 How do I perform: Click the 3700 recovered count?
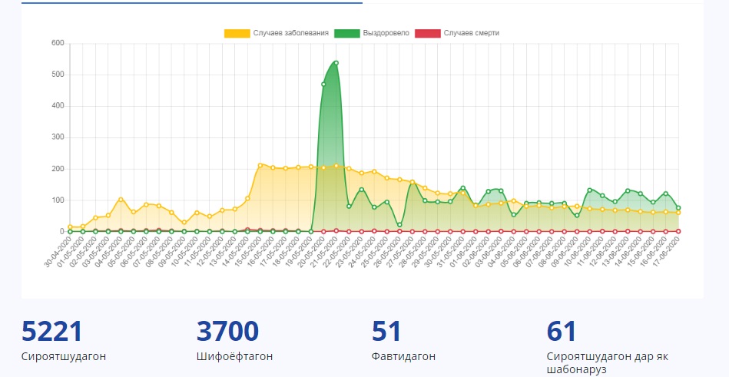(x=227, y=332)
